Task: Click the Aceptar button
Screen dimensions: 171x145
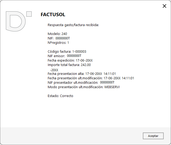Action: pyautogui.click(x=153, y=136)
